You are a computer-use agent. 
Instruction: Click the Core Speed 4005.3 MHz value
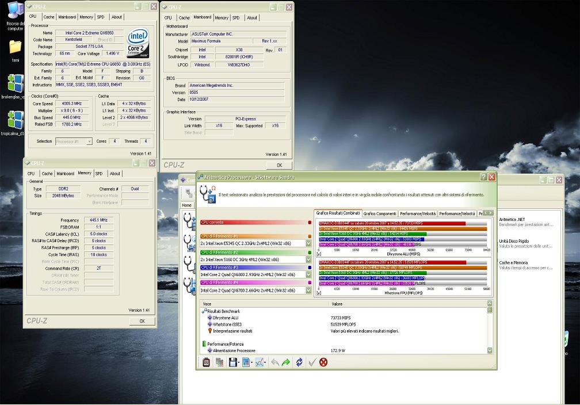(x=72, y=104)
